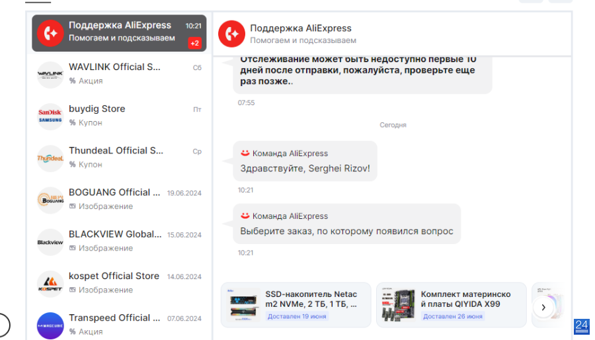Click the smile icon beside Команда AliExpress in the greeting message
This screenshot has width=595, height=340.
click(245, 153)
